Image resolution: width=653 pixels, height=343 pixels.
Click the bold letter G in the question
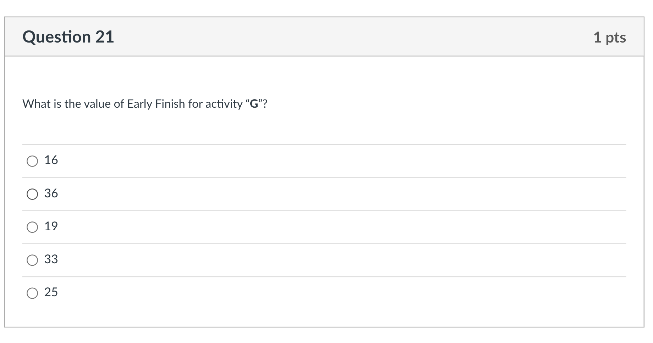click(x=254, y=104)
